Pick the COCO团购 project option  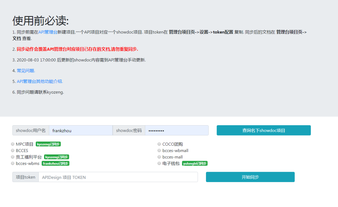(x=159, y=144)
